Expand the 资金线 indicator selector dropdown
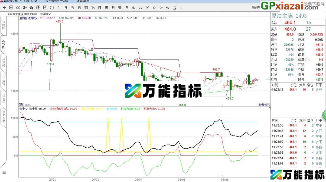326x182 pixels. click(x=23, y=109)
